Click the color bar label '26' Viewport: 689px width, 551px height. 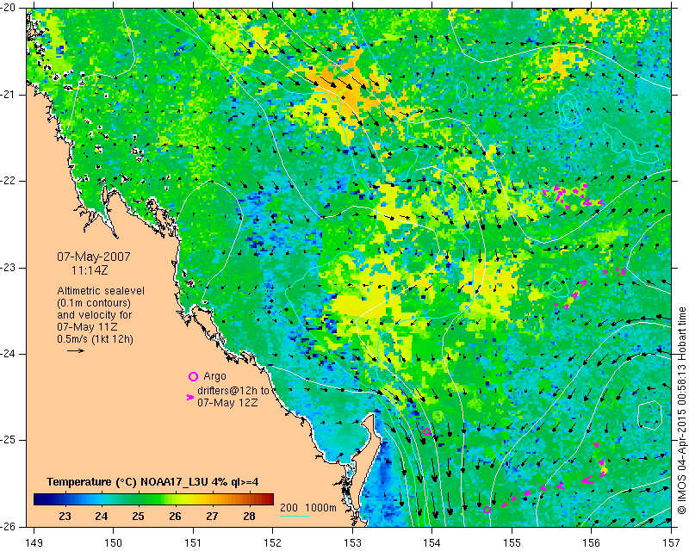(x=176, y=517)
